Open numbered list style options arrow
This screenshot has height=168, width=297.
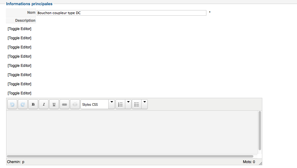(128, 104)
